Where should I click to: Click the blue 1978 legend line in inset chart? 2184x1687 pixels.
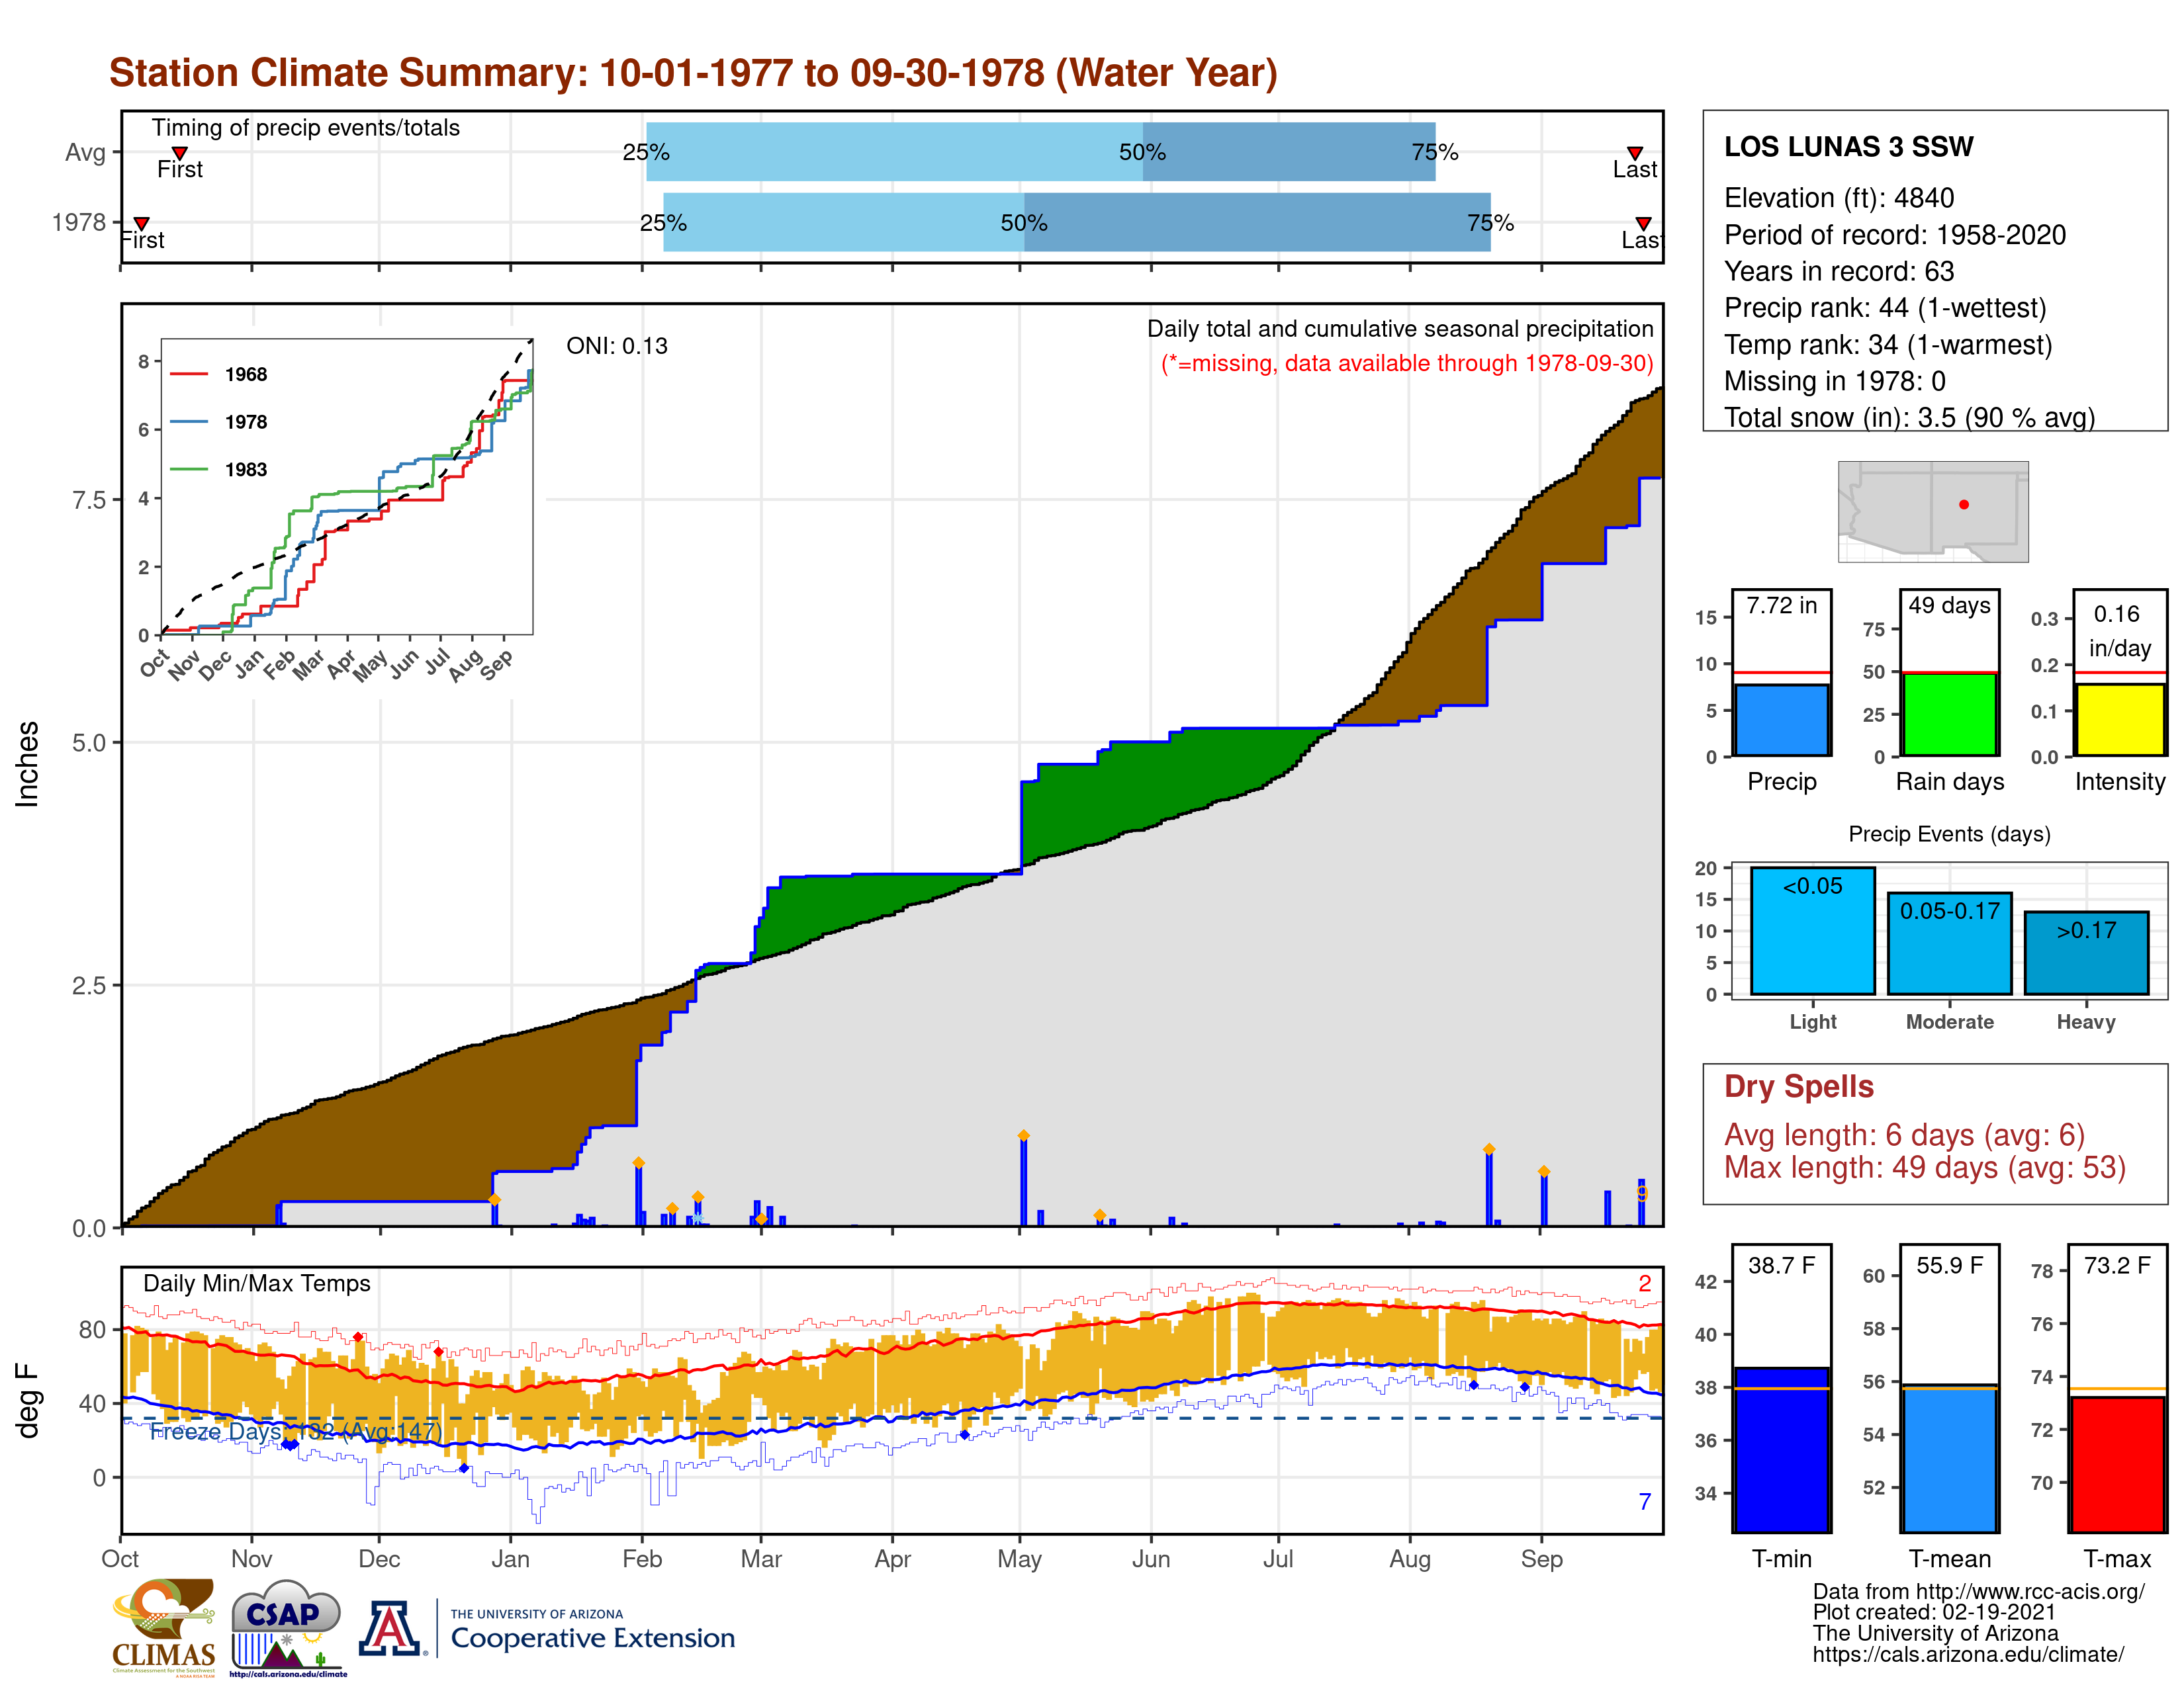189,422
